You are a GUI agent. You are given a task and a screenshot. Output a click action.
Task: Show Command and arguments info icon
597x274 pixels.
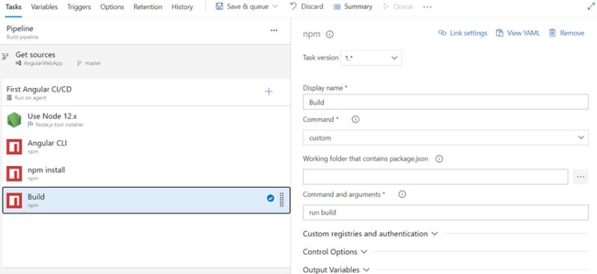point(402,194)
